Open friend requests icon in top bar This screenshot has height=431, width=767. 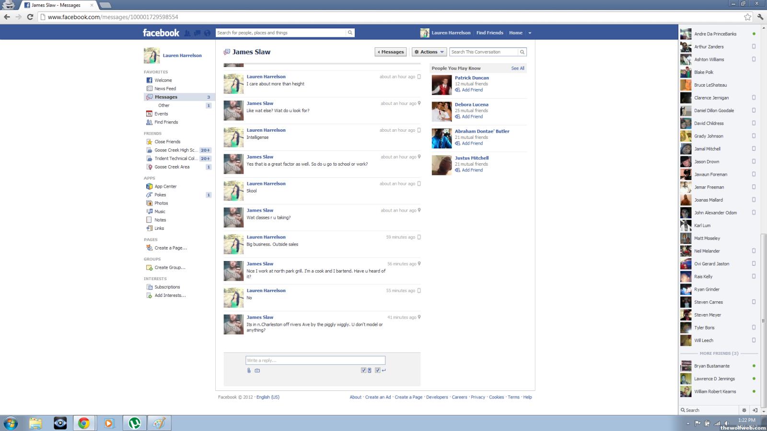click(187, 33)
